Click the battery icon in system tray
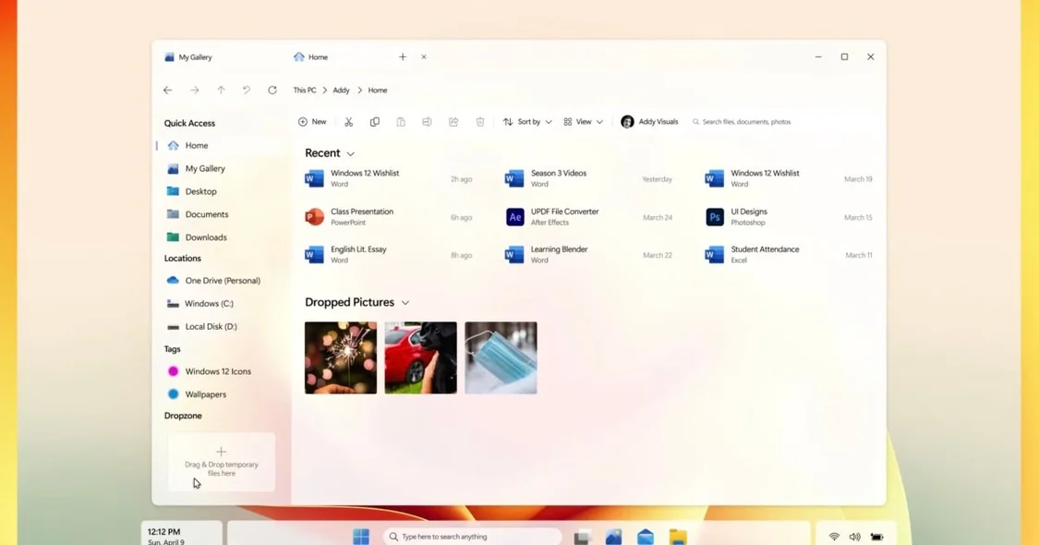The height and width of the screenshot is (545, 1039). 876,537
